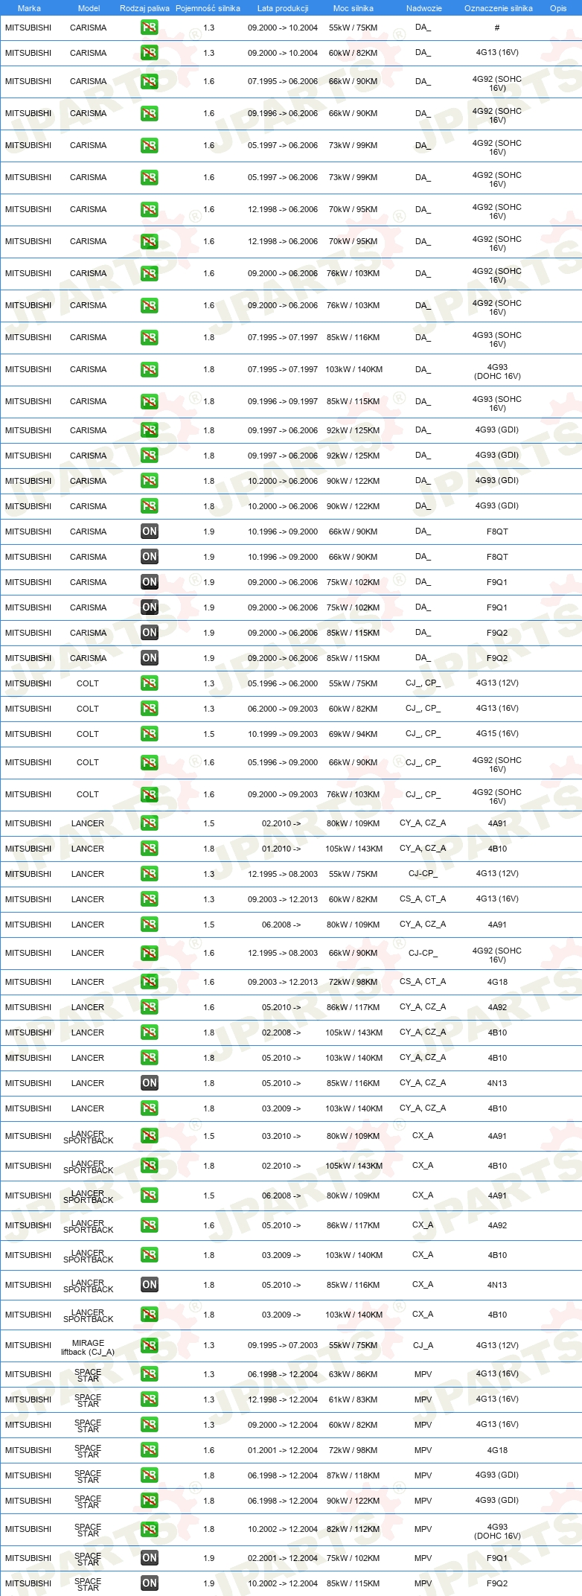Click the 'CJ_A' body type cell
This screenshot has width=582, height=1596.
pyautogui.click(x=423, y=1345)
